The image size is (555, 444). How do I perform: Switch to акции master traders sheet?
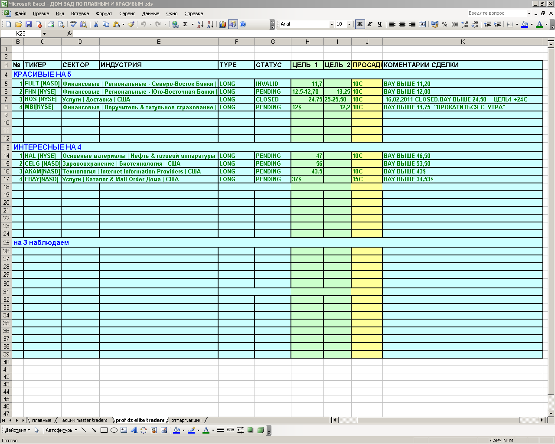[85, 420]
